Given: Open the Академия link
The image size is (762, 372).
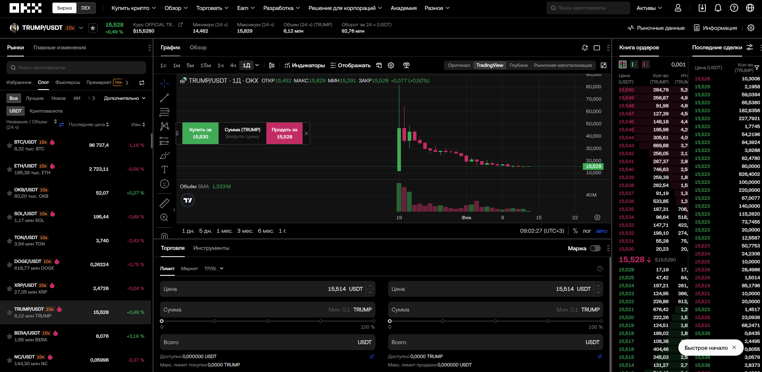Looking at the screenshot, I should point(404,8).
